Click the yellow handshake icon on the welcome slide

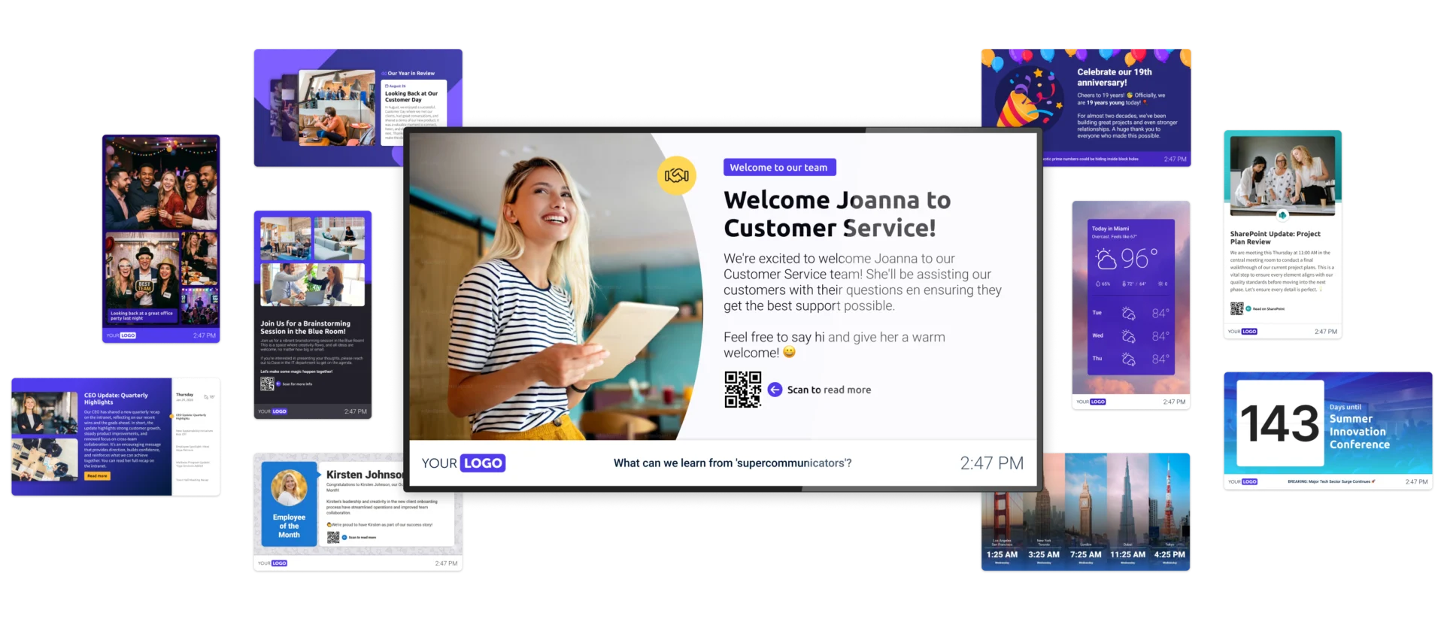point(676,175)
